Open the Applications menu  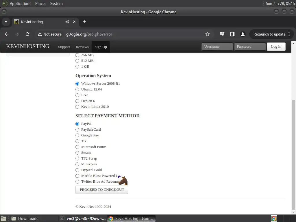coord(21,3)
